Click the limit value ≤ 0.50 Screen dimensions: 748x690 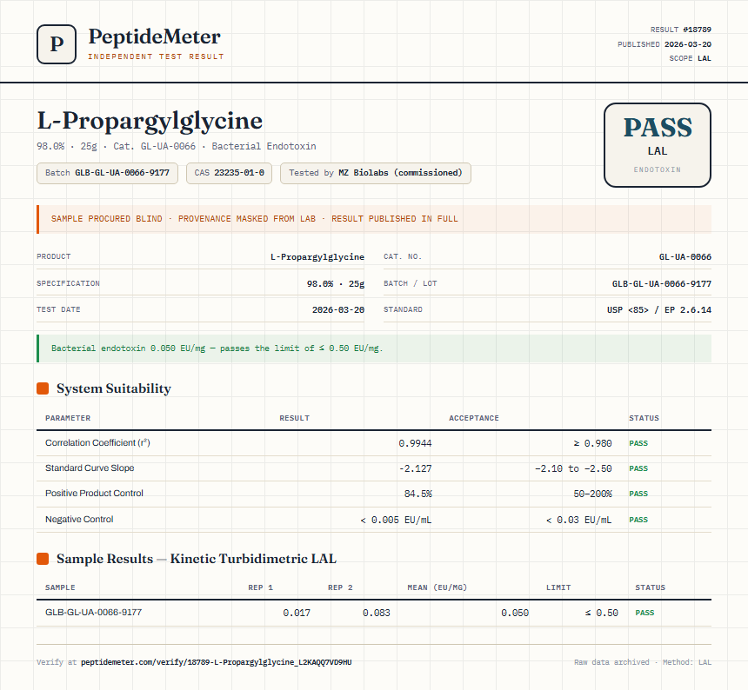click(602, 613)
